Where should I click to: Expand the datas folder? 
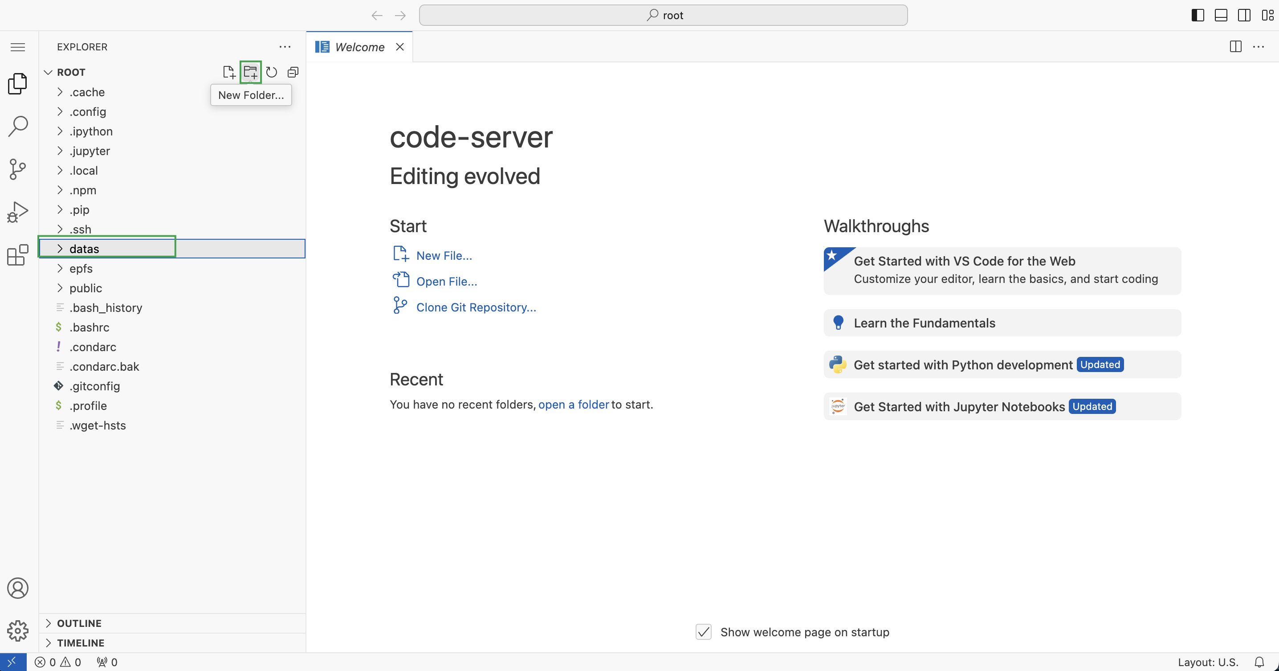172,249
